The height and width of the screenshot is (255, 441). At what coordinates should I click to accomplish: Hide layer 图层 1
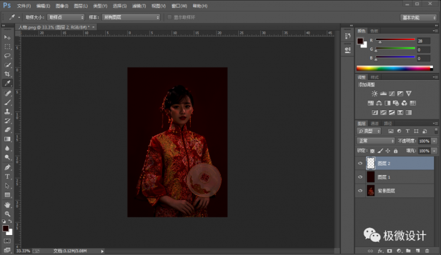point(360,177)
